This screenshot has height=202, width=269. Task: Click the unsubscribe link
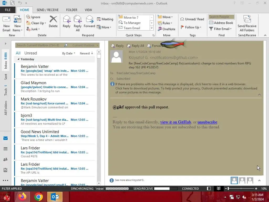tap(207, 122)
